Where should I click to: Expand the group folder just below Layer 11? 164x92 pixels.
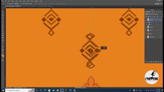(148, 22)
